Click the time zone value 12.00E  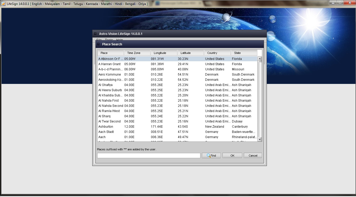(129, 127)
